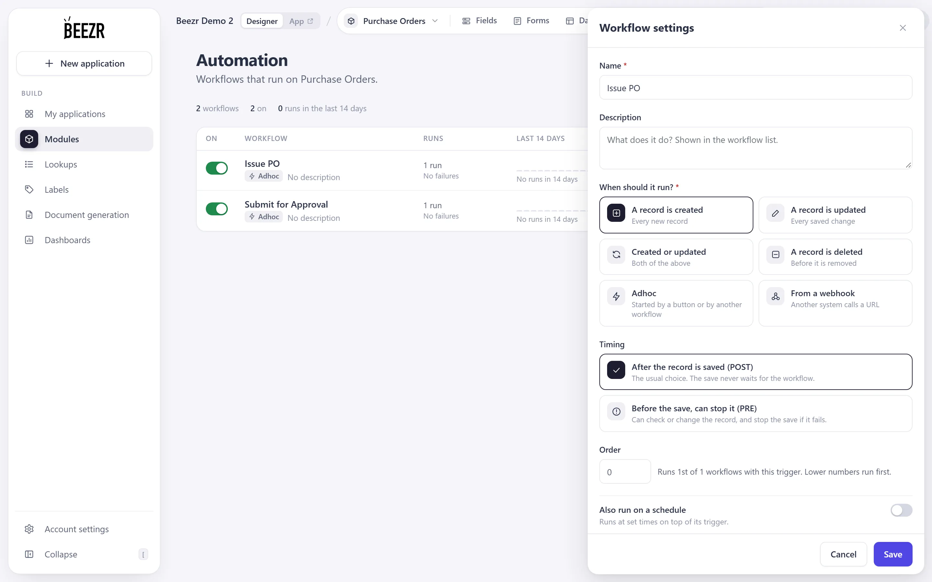The height and width of the screenshot is (582, 932).
Task: Open Account settings
Action: pos(84,529)
